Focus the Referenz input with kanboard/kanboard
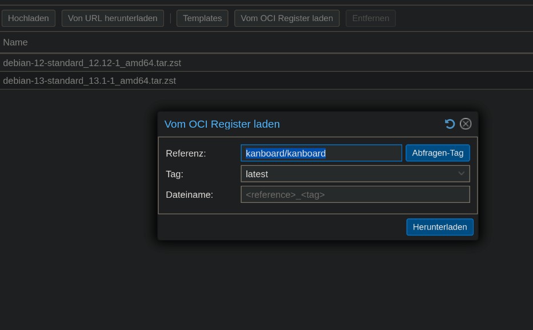This screenshot has width=533, height=330. click(x=321, y=153)
